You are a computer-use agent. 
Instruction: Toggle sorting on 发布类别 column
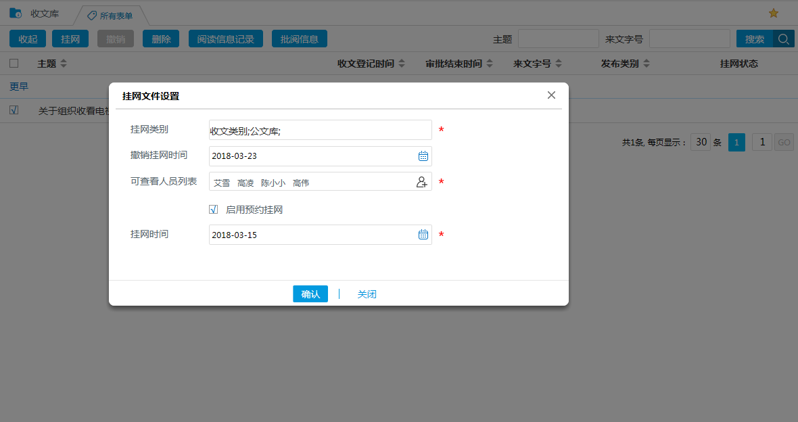point(647,63)
